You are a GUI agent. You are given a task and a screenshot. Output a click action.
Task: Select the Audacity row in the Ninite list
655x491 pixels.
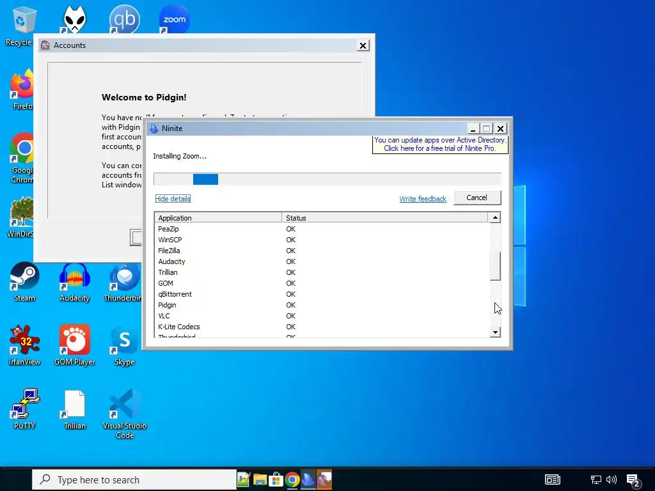[322, 261]
